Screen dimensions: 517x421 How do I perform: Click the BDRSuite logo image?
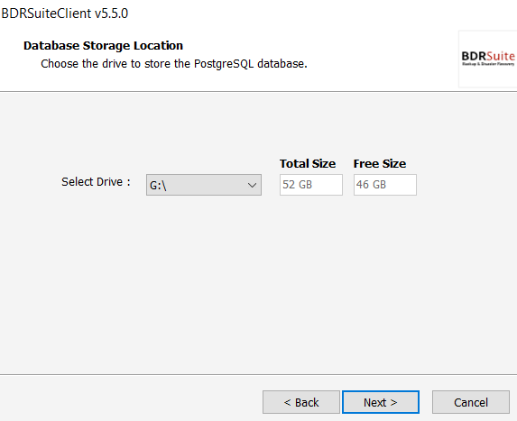(487, 59)
